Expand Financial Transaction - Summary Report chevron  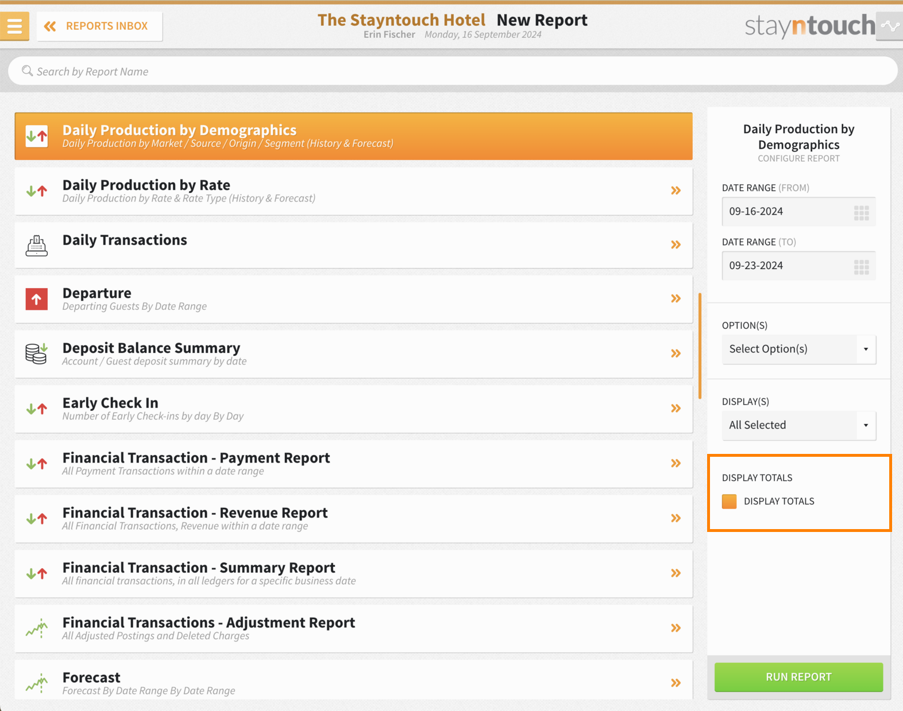(x=676, y=573)
